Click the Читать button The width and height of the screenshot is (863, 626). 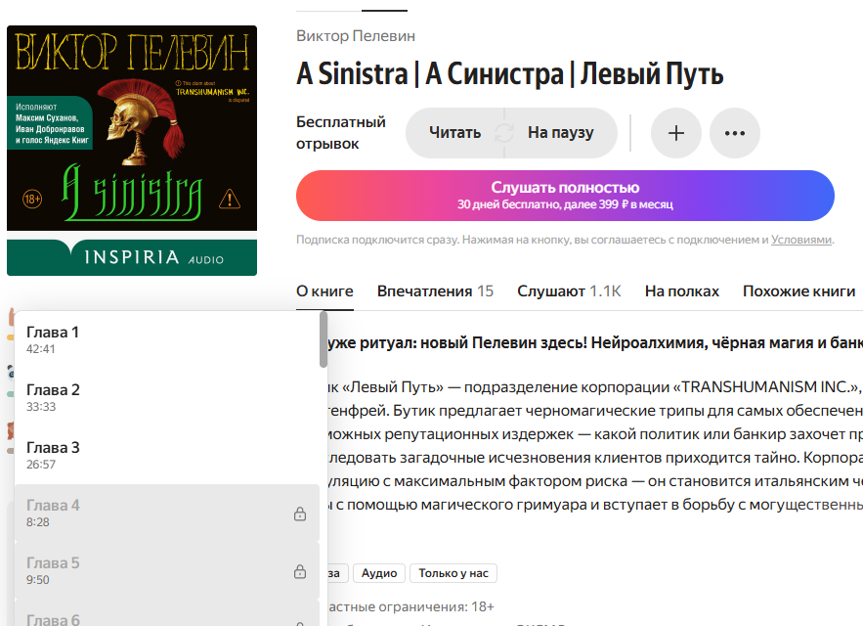pyautogui.click(x=455, y=133)
